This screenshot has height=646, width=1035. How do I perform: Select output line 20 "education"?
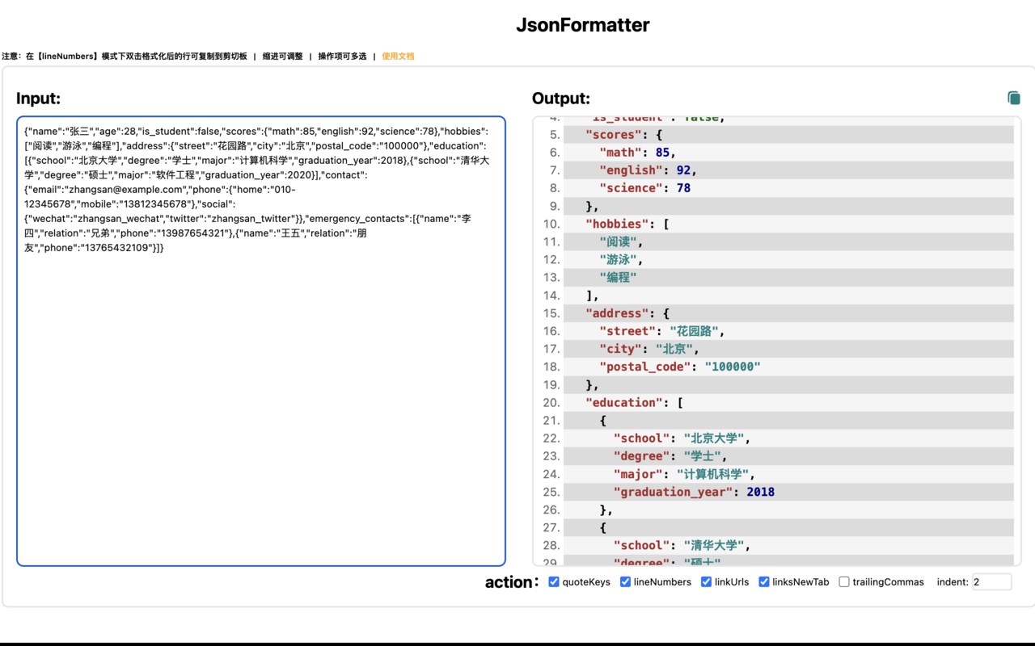[788, 402]
